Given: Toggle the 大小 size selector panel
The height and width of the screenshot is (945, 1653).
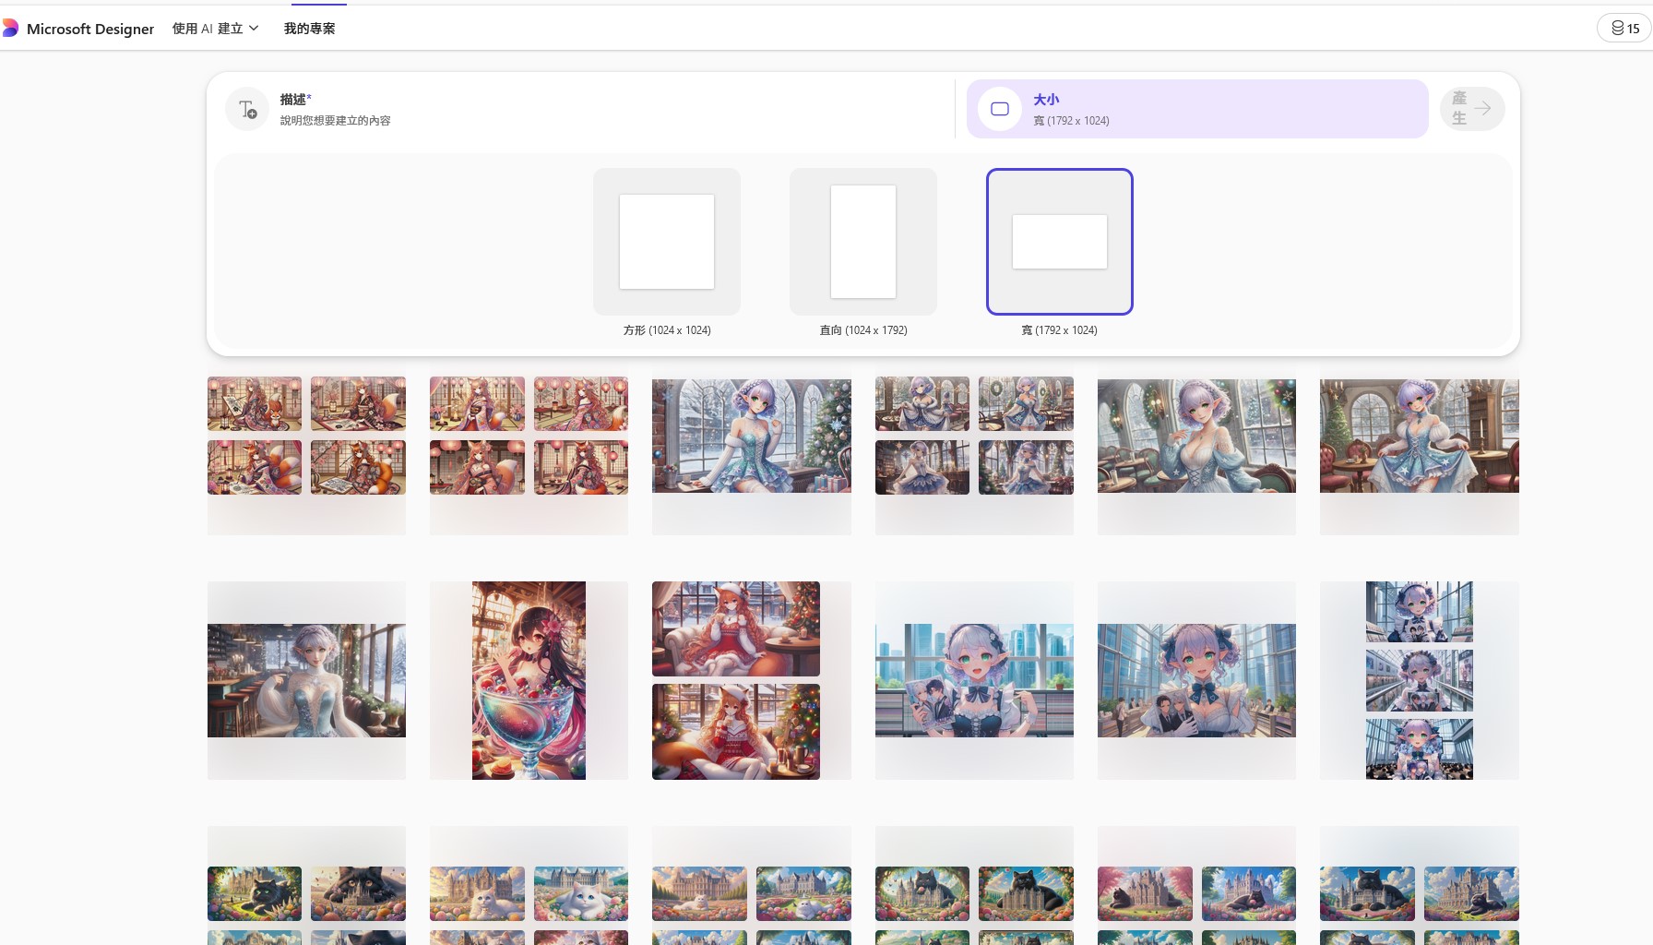Looking at the screenshot, I should [1197, 109].
